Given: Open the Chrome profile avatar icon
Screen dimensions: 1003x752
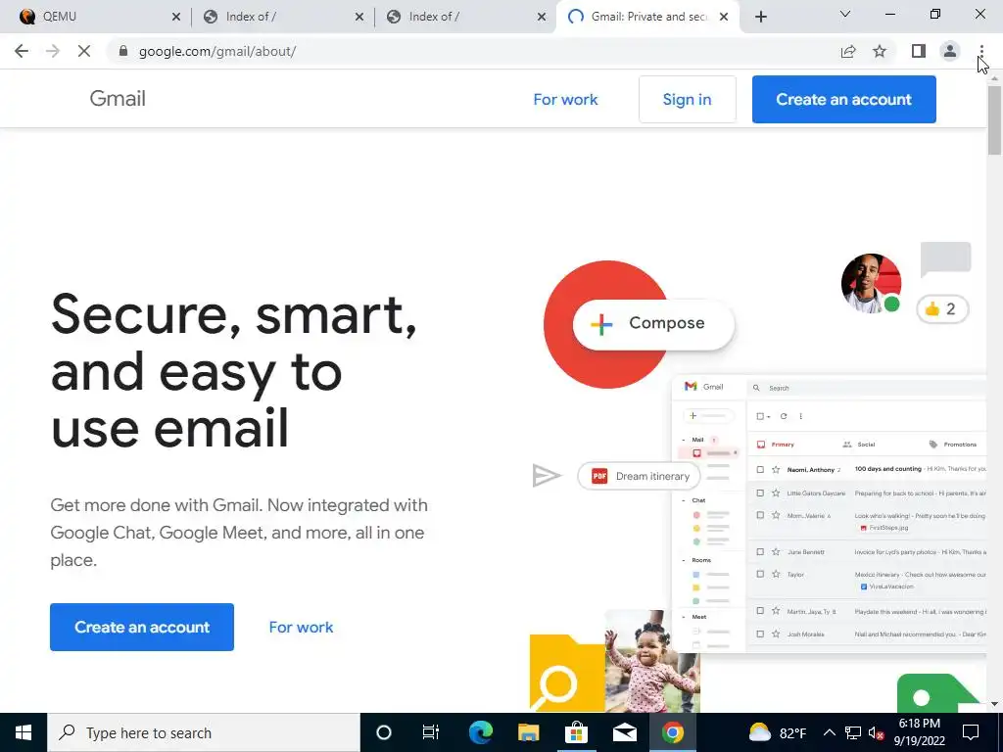Looking at the screenshot, I should click(x=950, y=51).
